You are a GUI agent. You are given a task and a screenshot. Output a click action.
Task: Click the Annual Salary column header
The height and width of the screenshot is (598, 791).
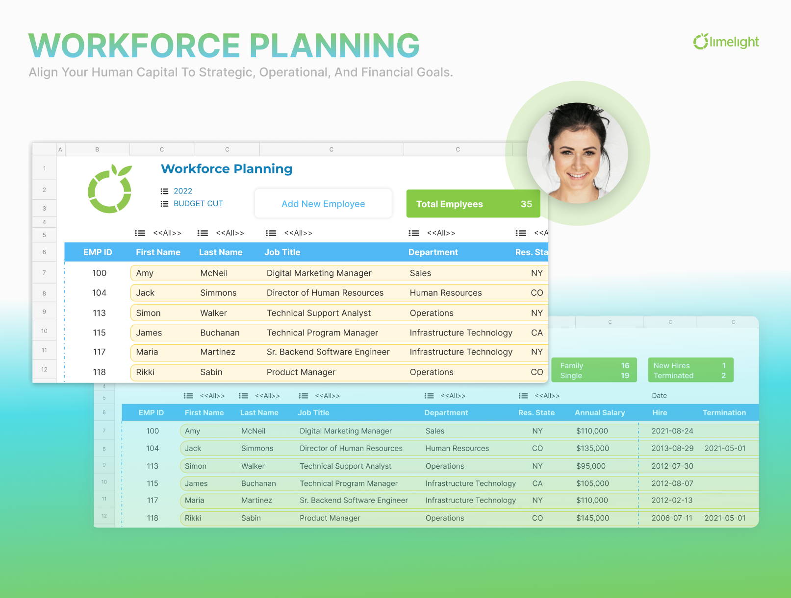click(600, 413)
